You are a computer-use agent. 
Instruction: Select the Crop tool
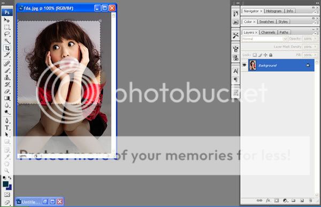coord(7,48)
